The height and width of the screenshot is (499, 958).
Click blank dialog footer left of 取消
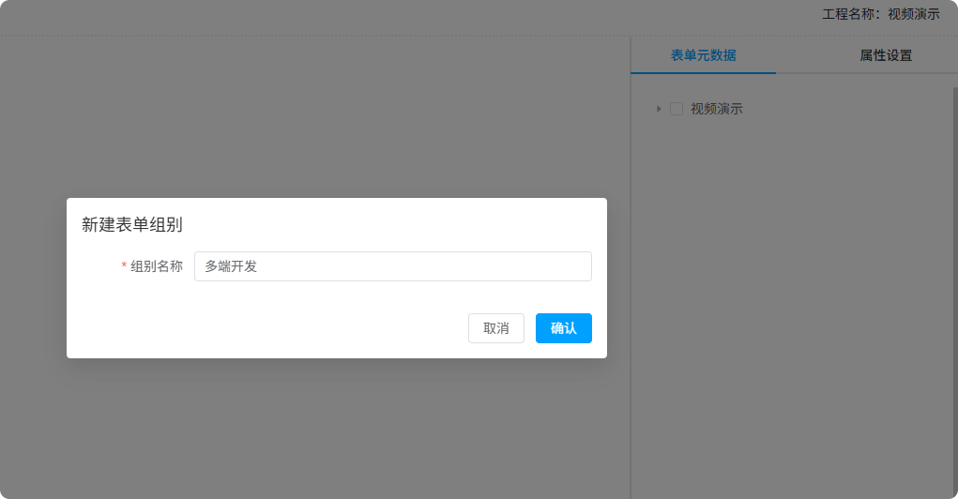[x=263, y=328]
